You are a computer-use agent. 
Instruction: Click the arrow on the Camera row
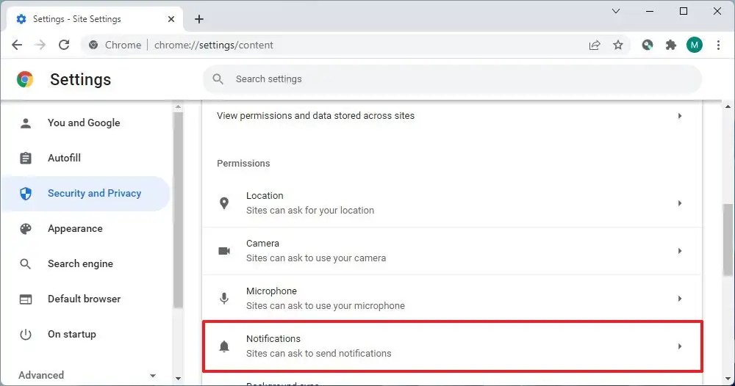pos(680,251)
